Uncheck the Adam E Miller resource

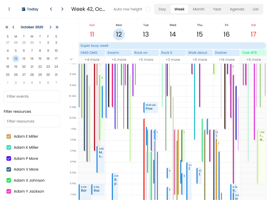click(8, 136)
